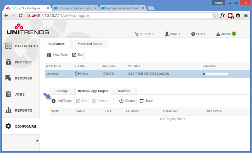Sort targets by TOTAL SIZE column

pyautogui.click(x=170, y=111)
